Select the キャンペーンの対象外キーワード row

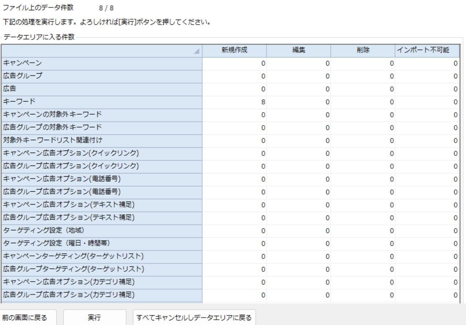pyautogui.click(x=102, y=115)
